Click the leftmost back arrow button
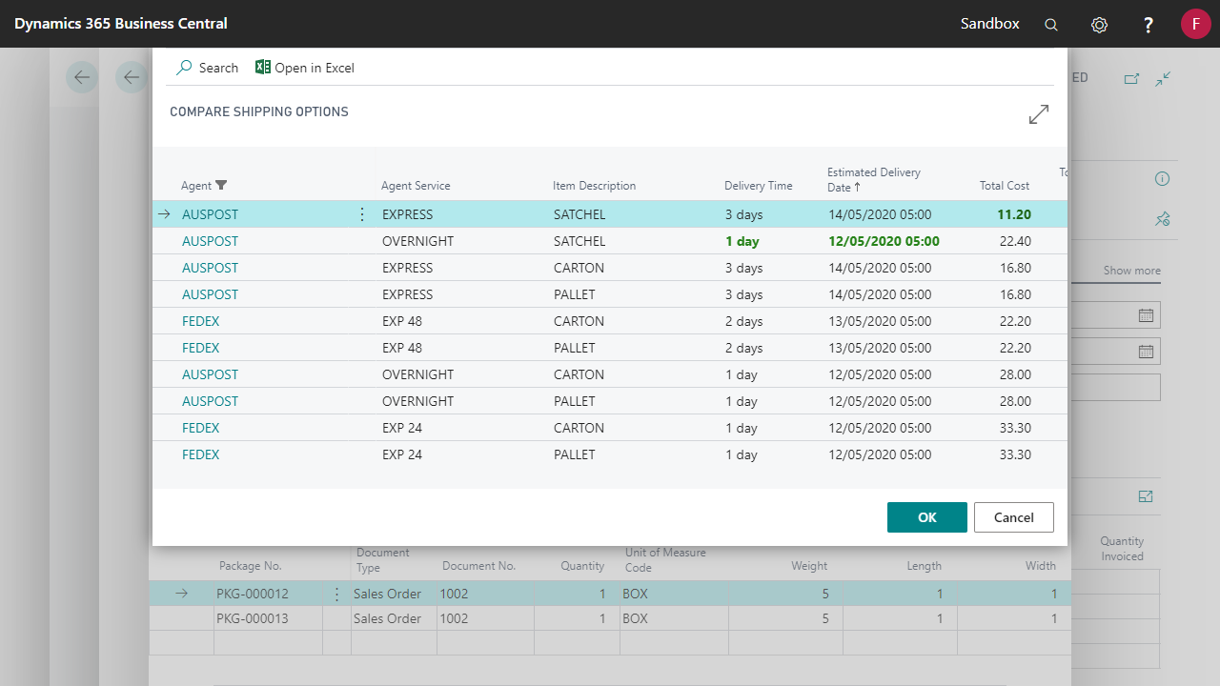This screenshot has width=1220, height=686. point(82,77)
